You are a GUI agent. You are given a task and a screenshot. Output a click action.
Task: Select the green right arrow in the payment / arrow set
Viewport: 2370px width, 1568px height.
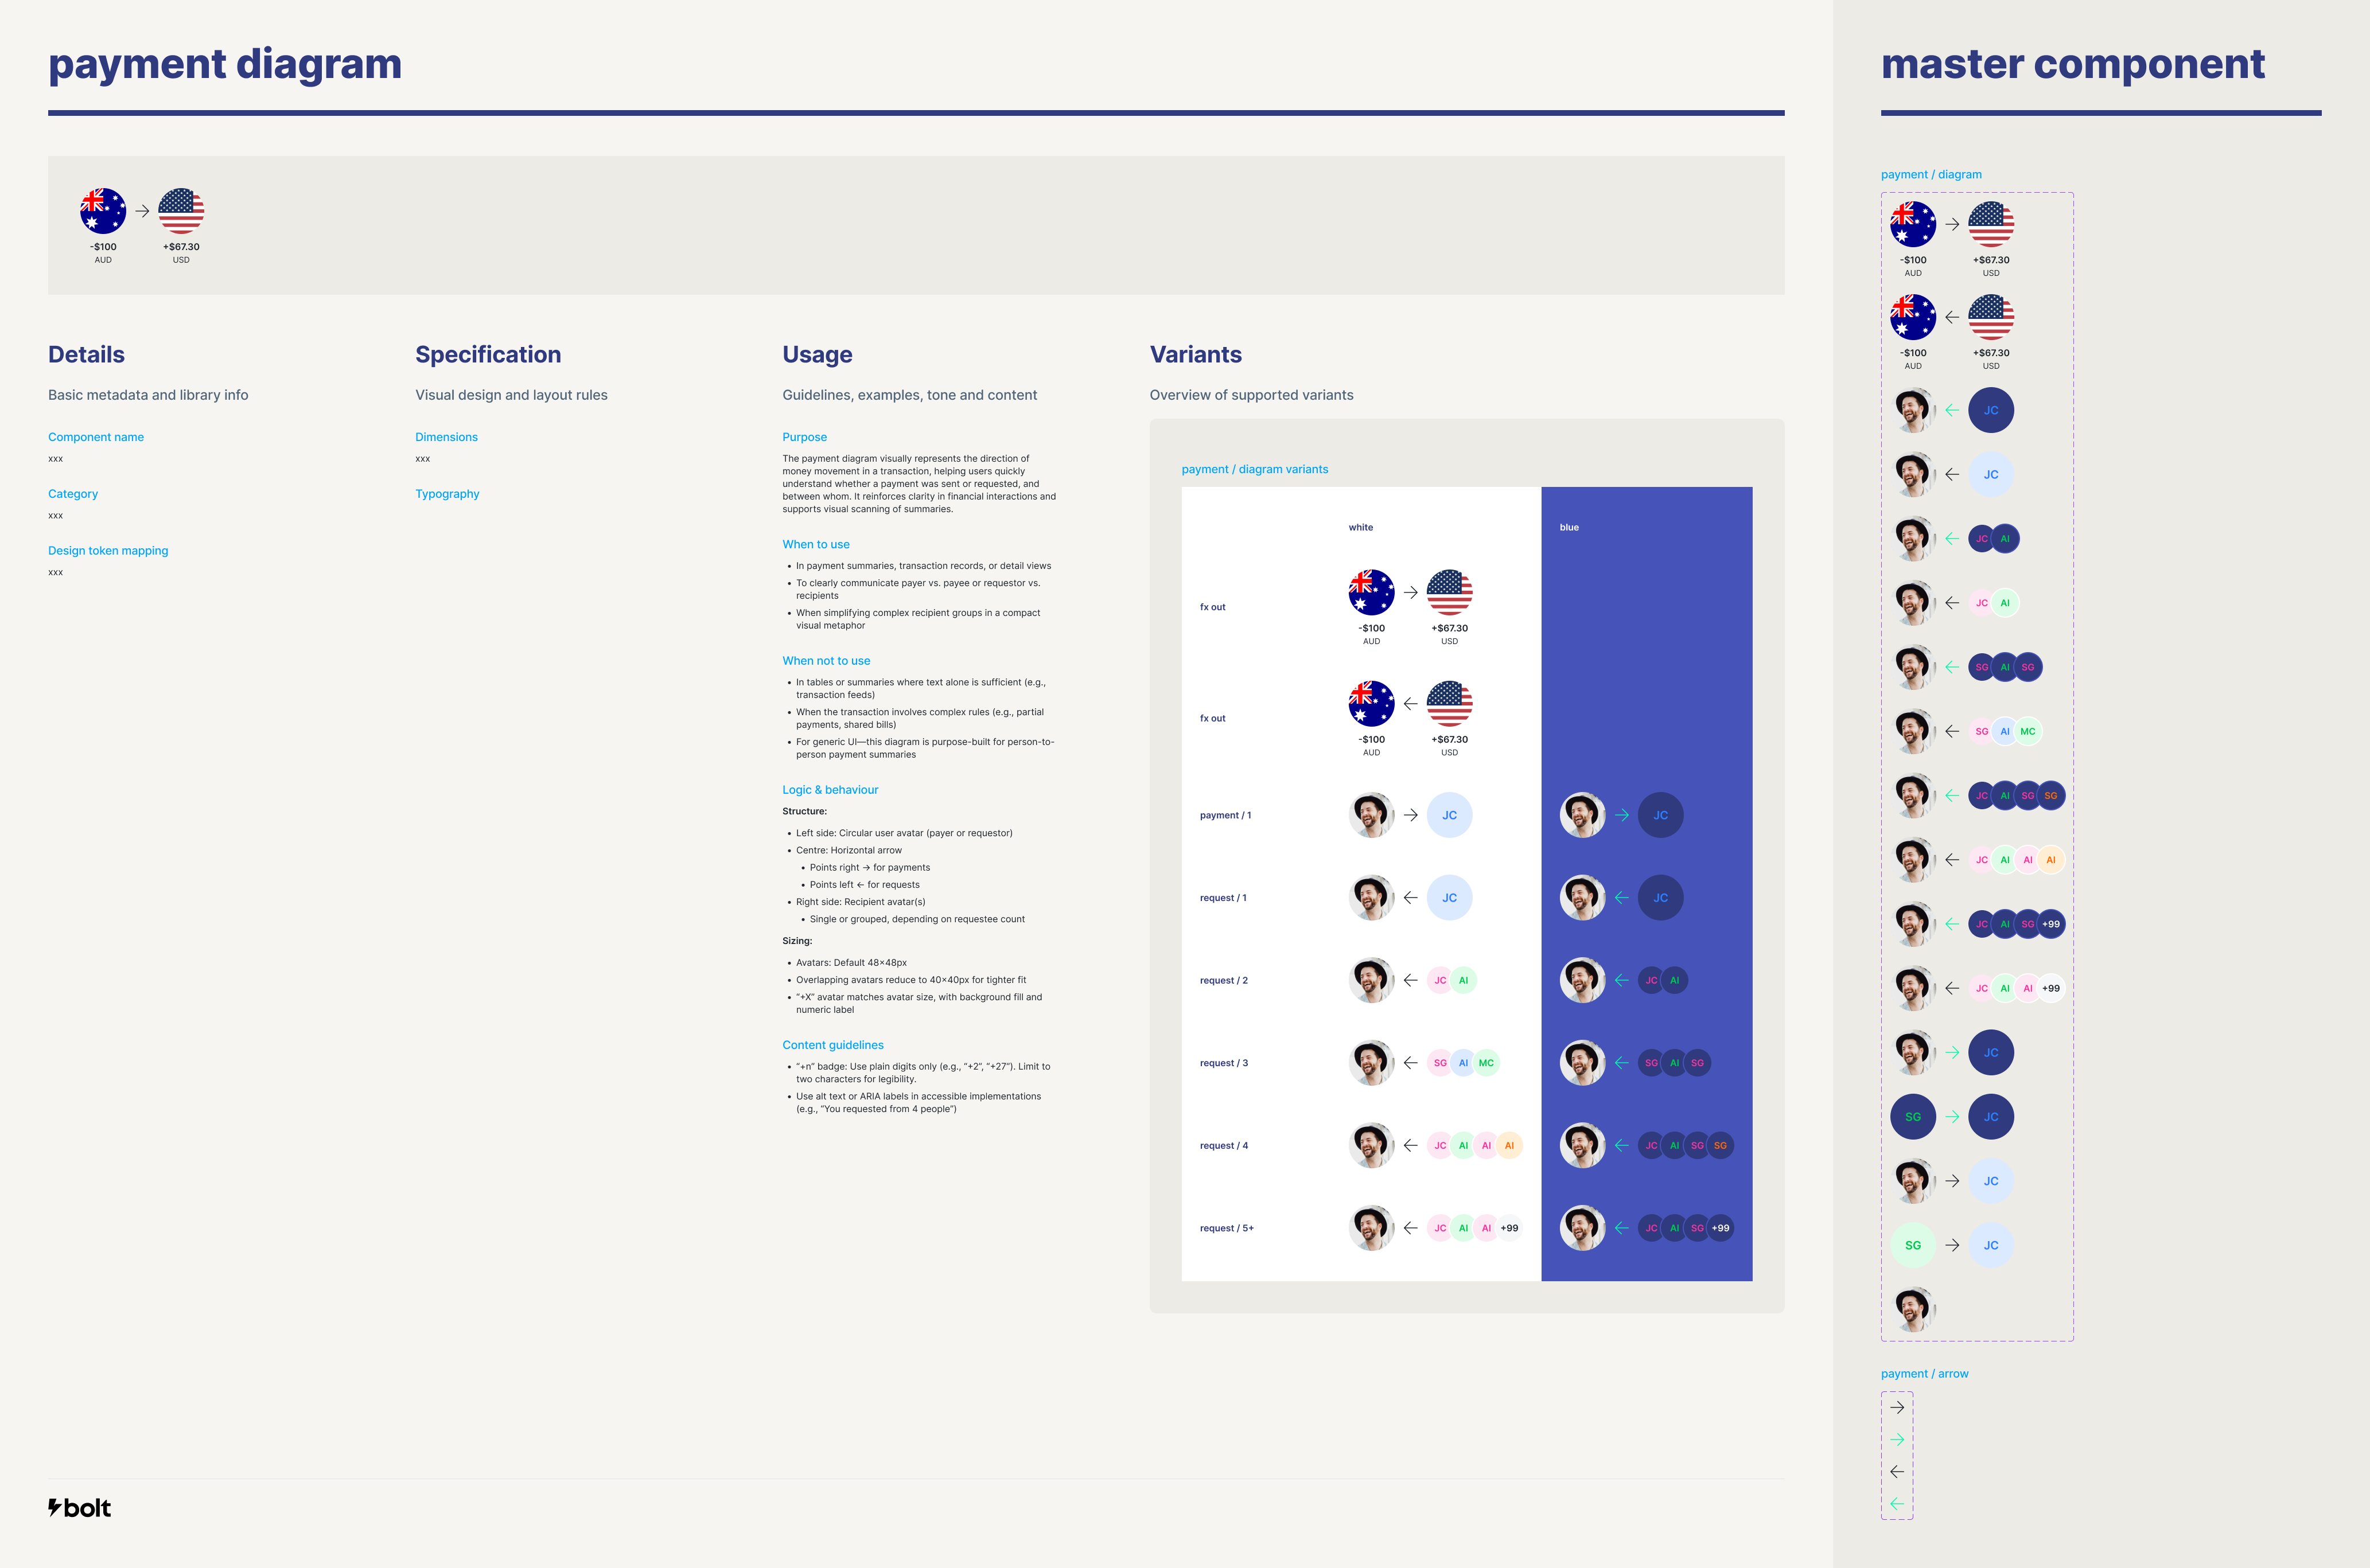click(x=1897, y=1440)
